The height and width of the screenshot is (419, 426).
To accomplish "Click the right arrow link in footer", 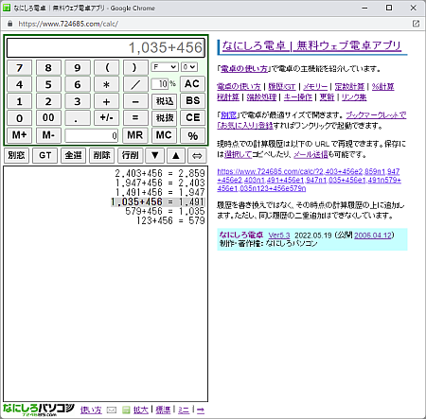I will pyautogui.click(x=201, y=410).
